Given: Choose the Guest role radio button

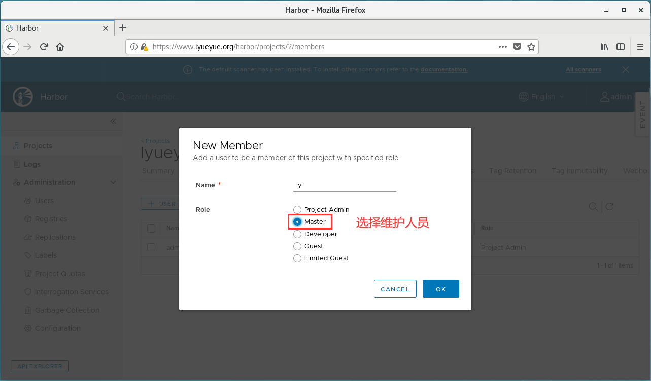Looking at the screenshot, I should point(297,246).
